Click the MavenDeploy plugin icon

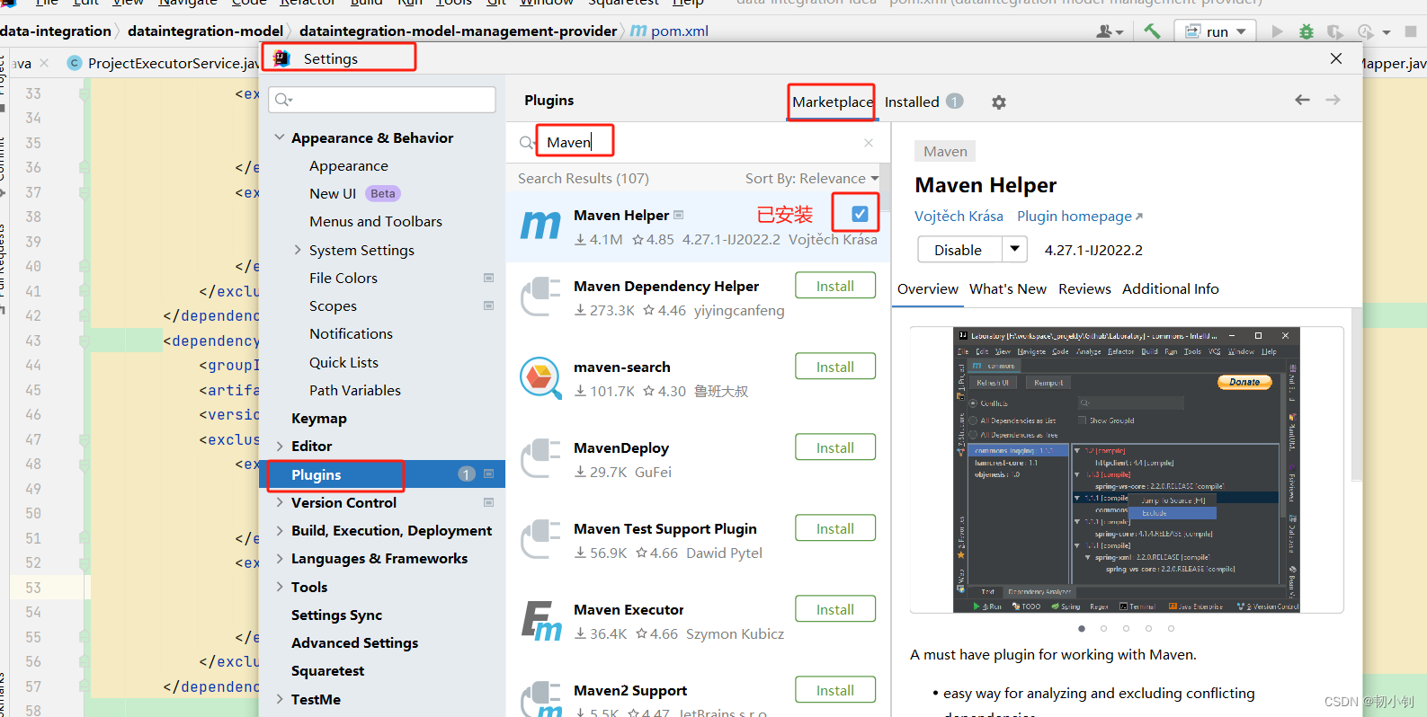pyautogui.click(x=540, y=458)
